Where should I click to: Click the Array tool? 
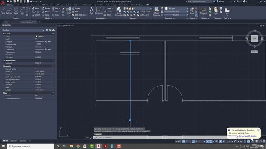tap(55, 15)
